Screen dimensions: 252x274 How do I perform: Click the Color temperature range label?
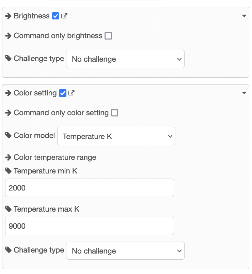[x=55, y=157]
